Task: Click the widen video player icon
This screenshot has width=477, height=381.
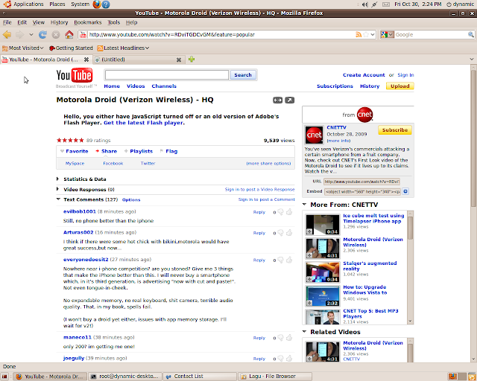Action: coord(277,100)
